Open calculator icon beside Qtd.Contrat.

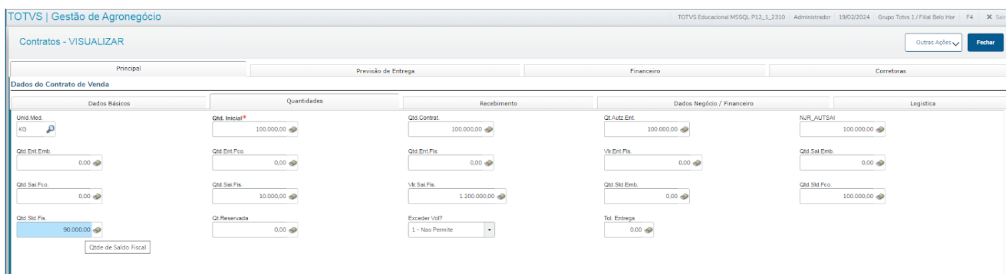[x=489, y=130]
